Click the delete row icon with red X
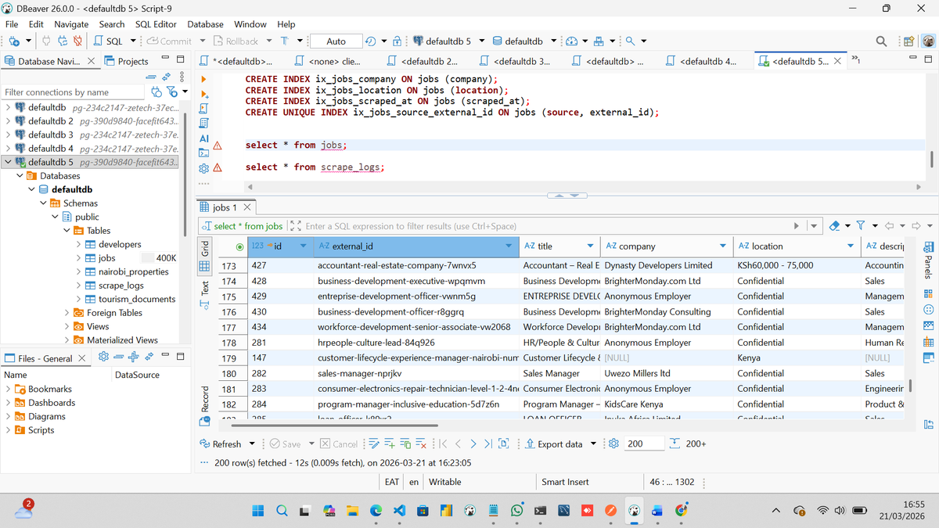 click(421, 444)
